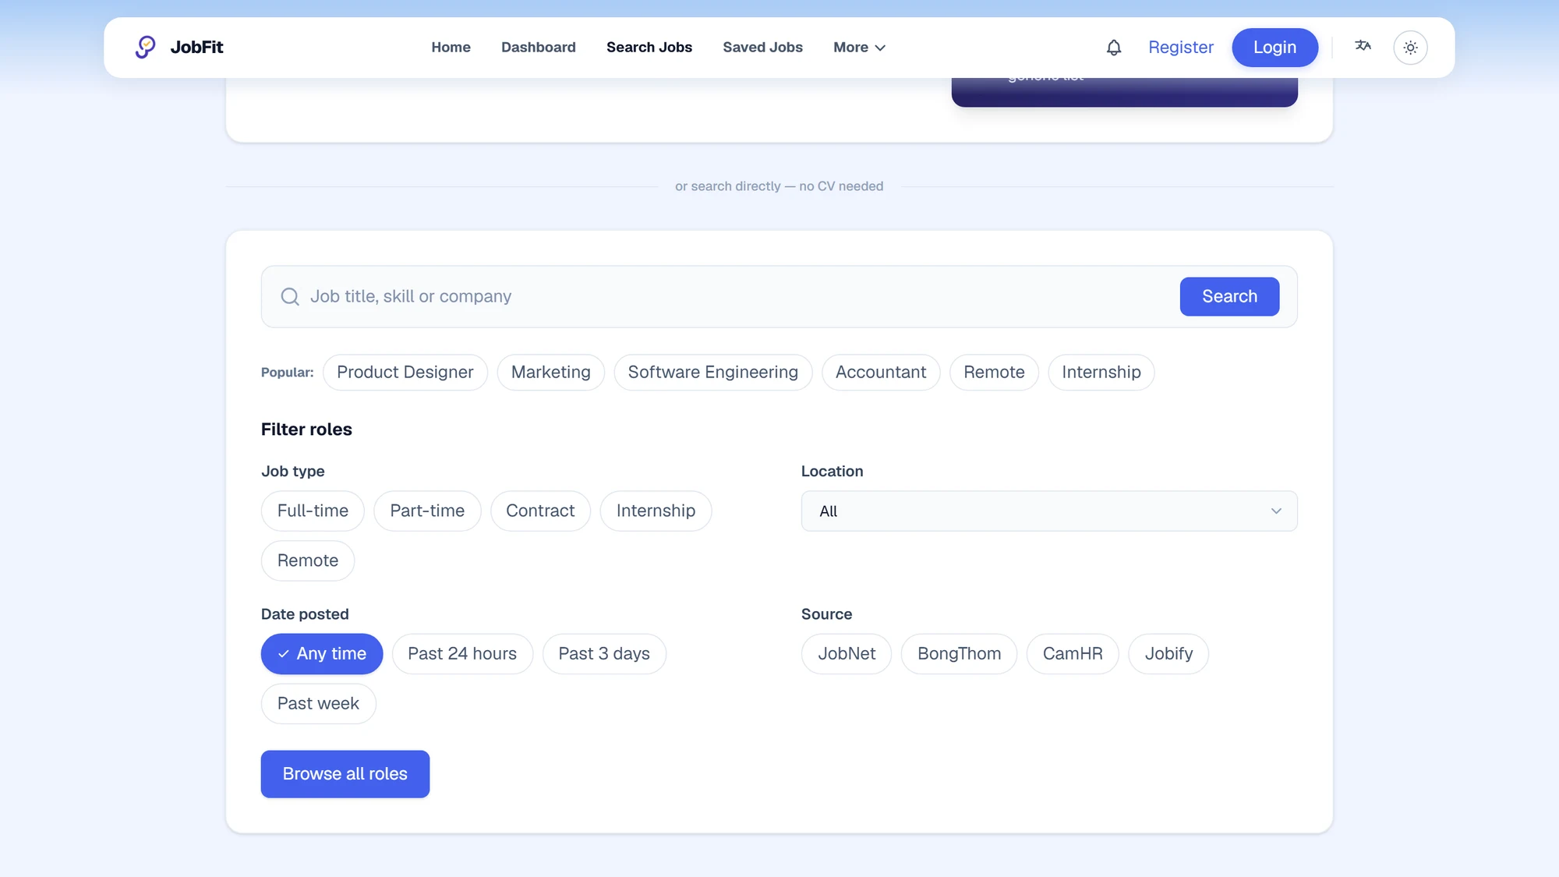Pick the Marketing popular tag
The height and width of the screenshot is (877, 1559).
[550, 373]
